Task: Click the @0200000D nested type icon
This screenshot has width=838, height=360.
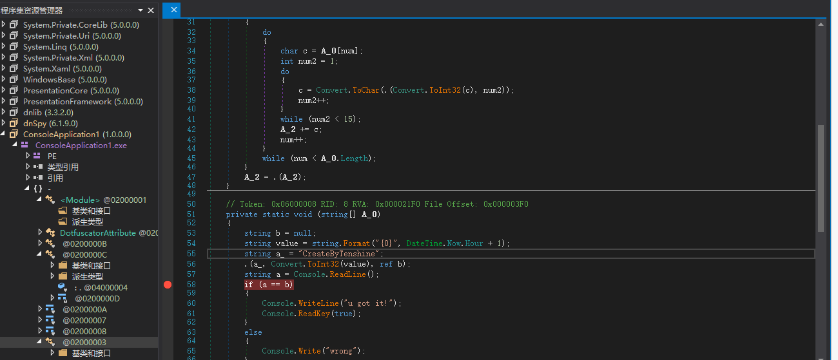Action: coord(62,298)
